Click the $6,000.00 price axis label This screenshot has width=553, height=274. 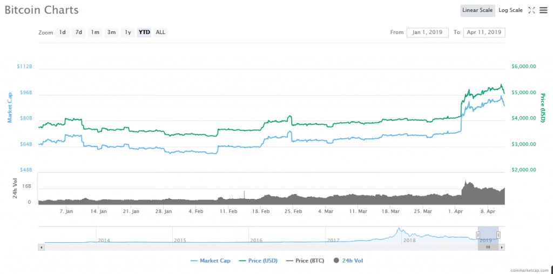(x=524, y=66)
